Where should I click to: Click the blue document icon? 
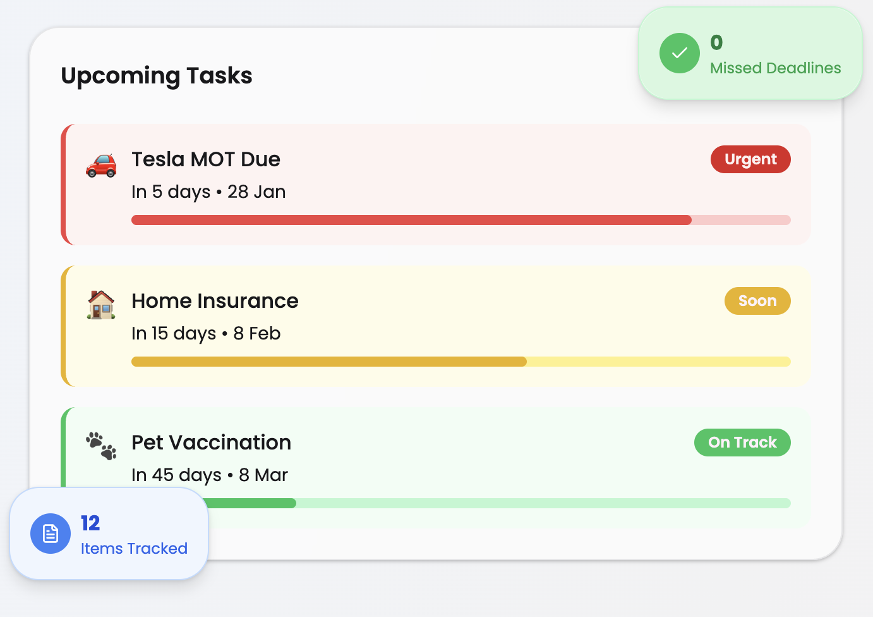click(51, 534)
